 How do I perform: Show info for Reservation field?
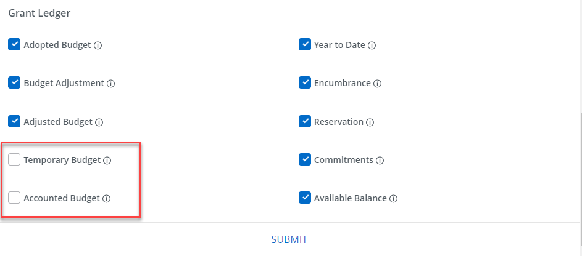tap(370, 122)
